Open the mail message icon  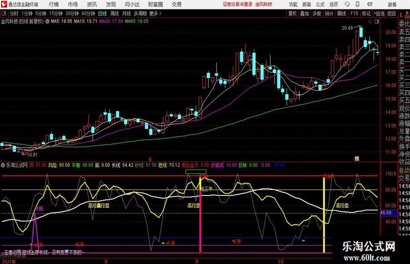[x=370, y=4]
